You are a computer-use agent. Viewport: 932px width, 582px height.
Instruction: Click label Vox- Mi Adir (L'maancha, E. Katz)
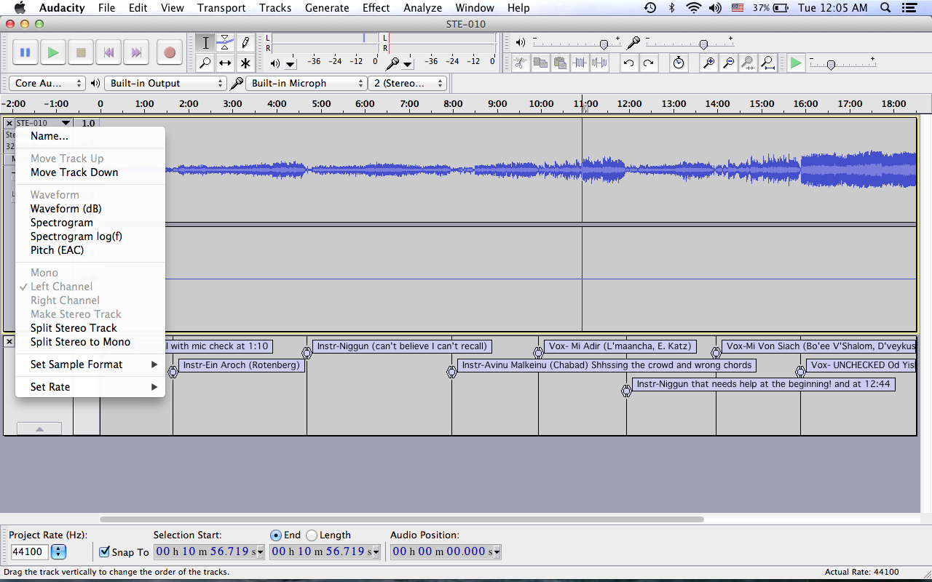(620, 346)
